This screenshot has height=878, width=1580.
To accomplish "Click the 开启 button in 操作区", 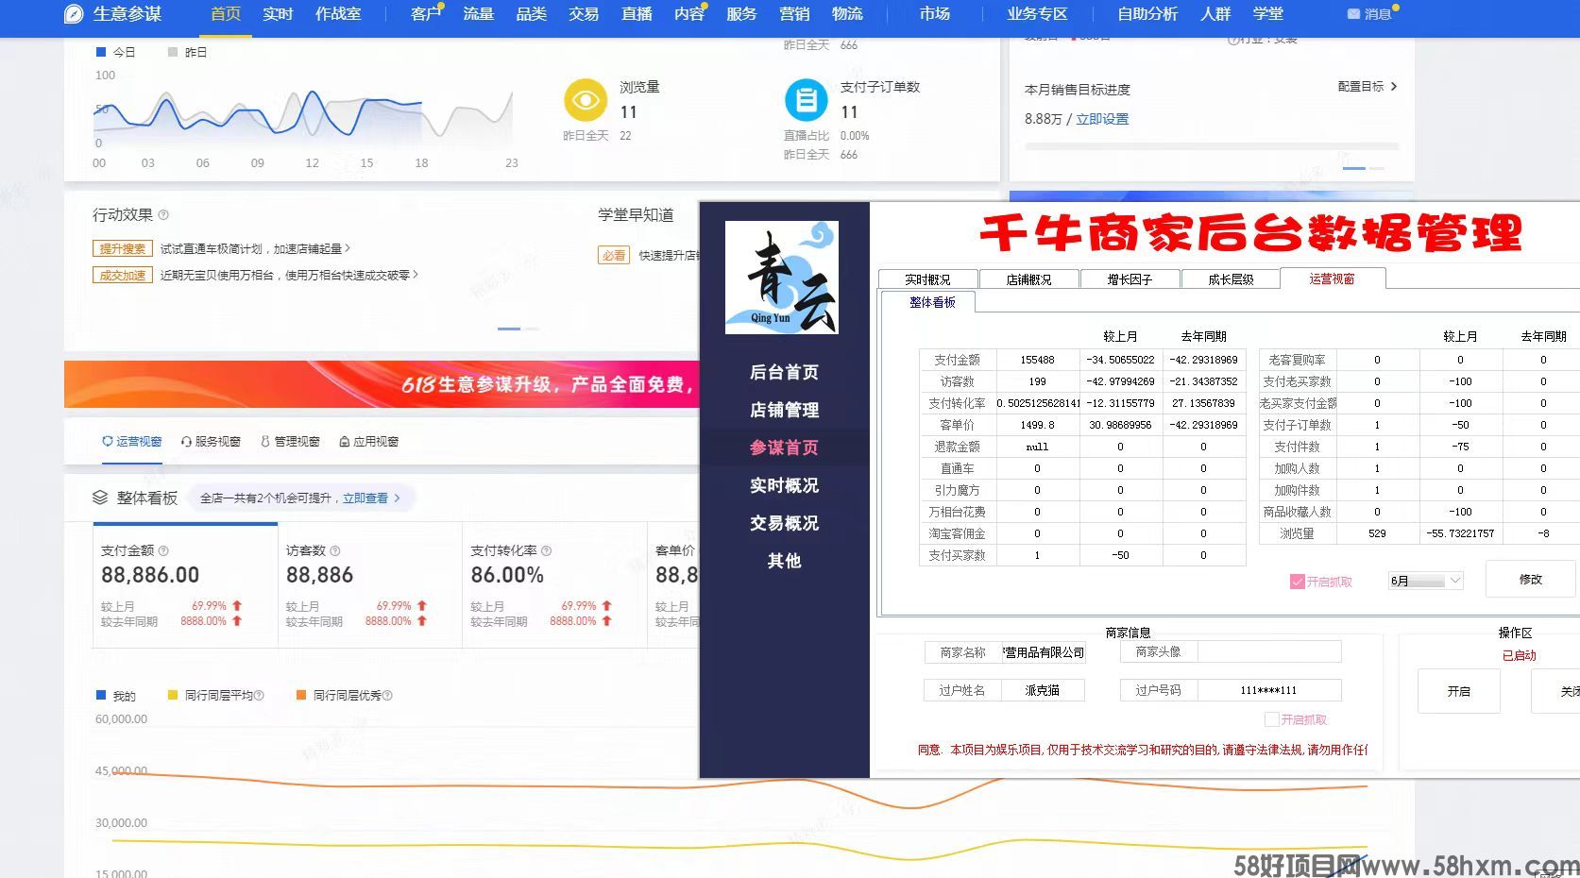I will pyautogui.click(x=1459, y=691).
